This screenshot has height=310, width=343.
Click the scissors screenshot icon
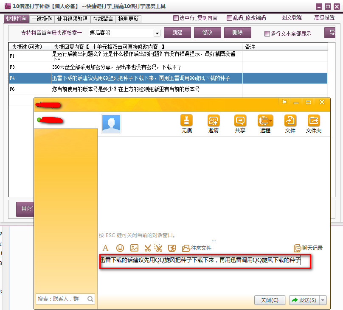tap(148, 248)
